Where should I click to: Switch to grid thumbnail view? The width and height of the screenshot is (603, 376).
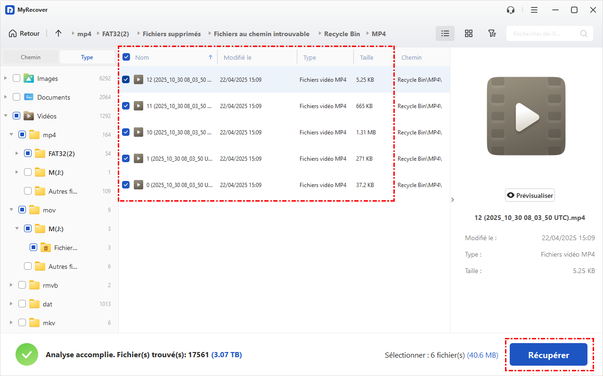[x=468, y=33]
